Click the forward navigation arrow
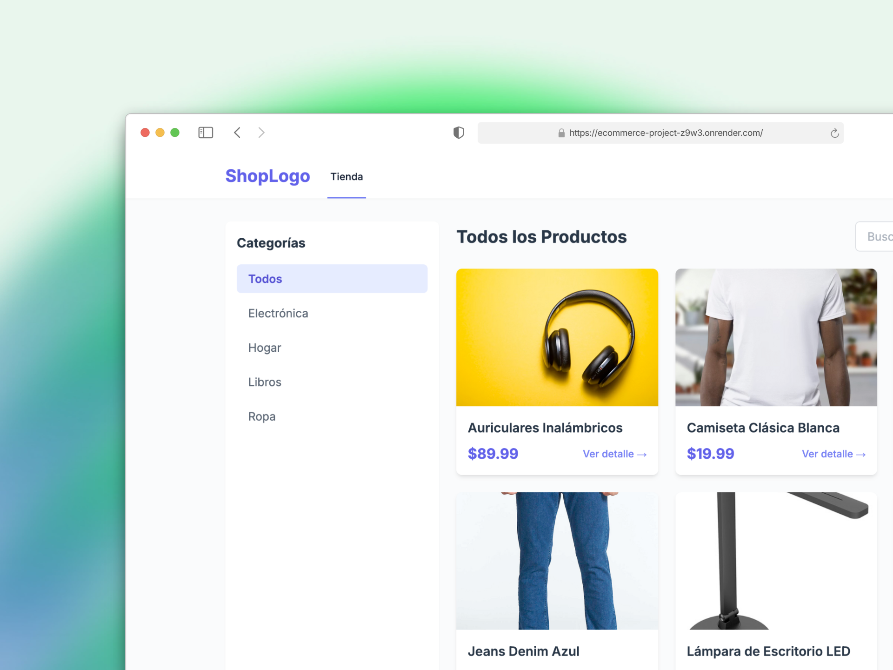 [261, 133]
